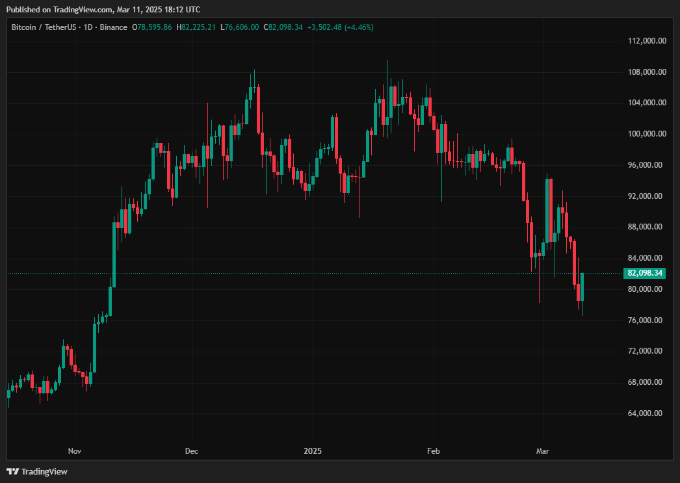Click the close value C82,098.34
This screenshot has height=483, width=680.
point(283,27)
